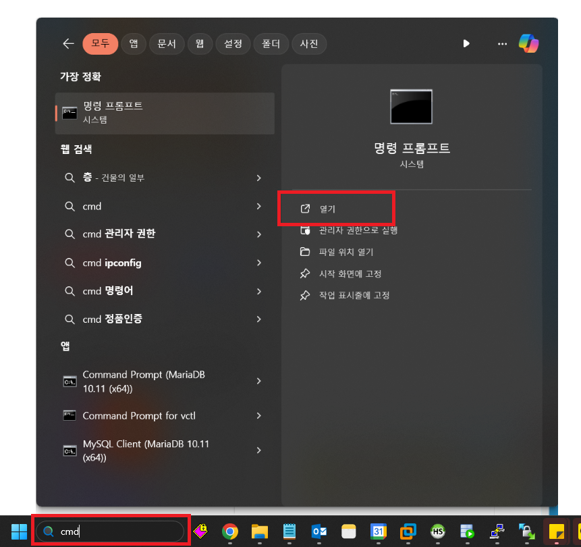
Task: Click 파일 위치 열기
Action: click(337, 252)
